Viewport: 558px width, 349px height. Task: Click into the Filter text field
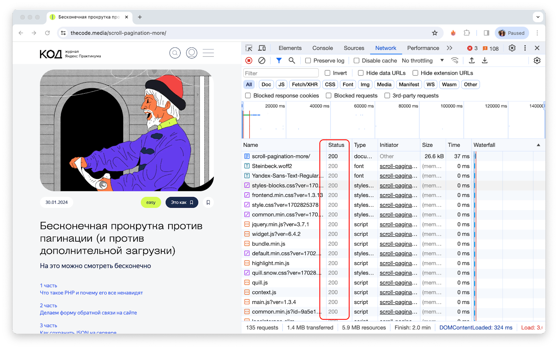point(281,73)
